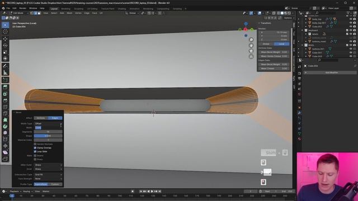Open the Width Type dropdown

48,123
